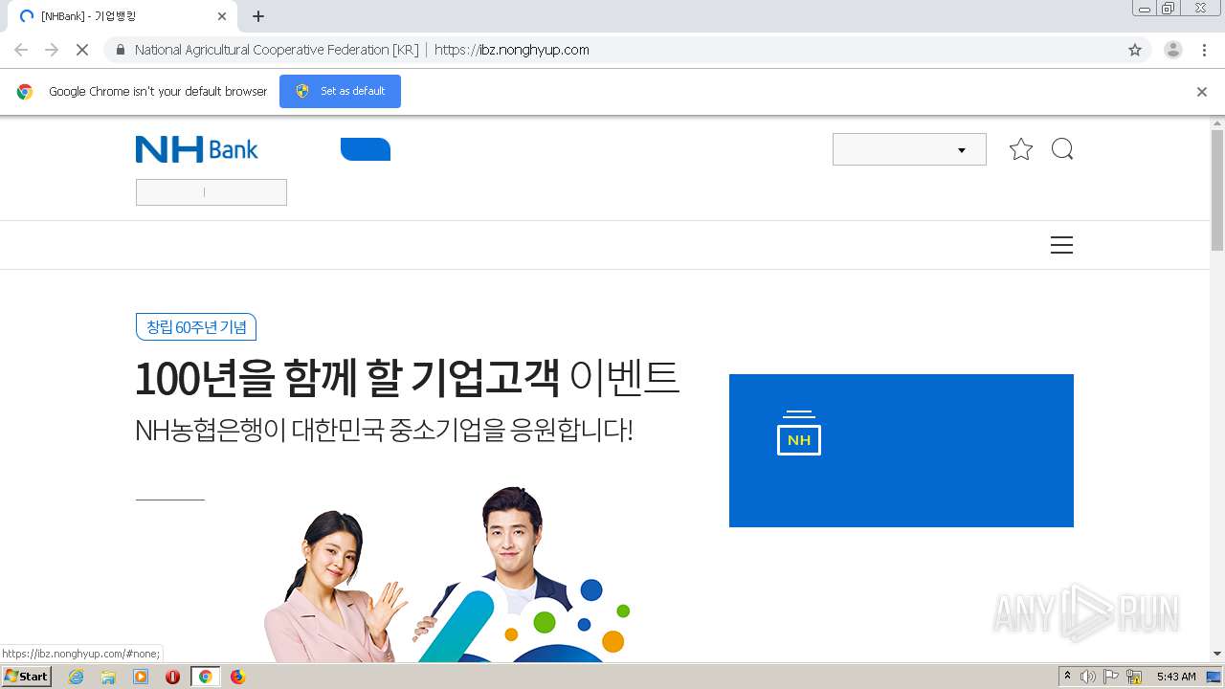
Task: Open the network tray icon
Action: tap(1134, 677)
